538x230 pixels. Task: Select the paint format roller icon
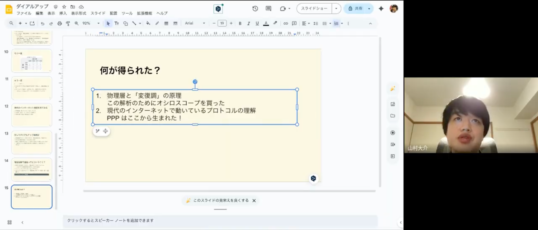tap(68, 24)
